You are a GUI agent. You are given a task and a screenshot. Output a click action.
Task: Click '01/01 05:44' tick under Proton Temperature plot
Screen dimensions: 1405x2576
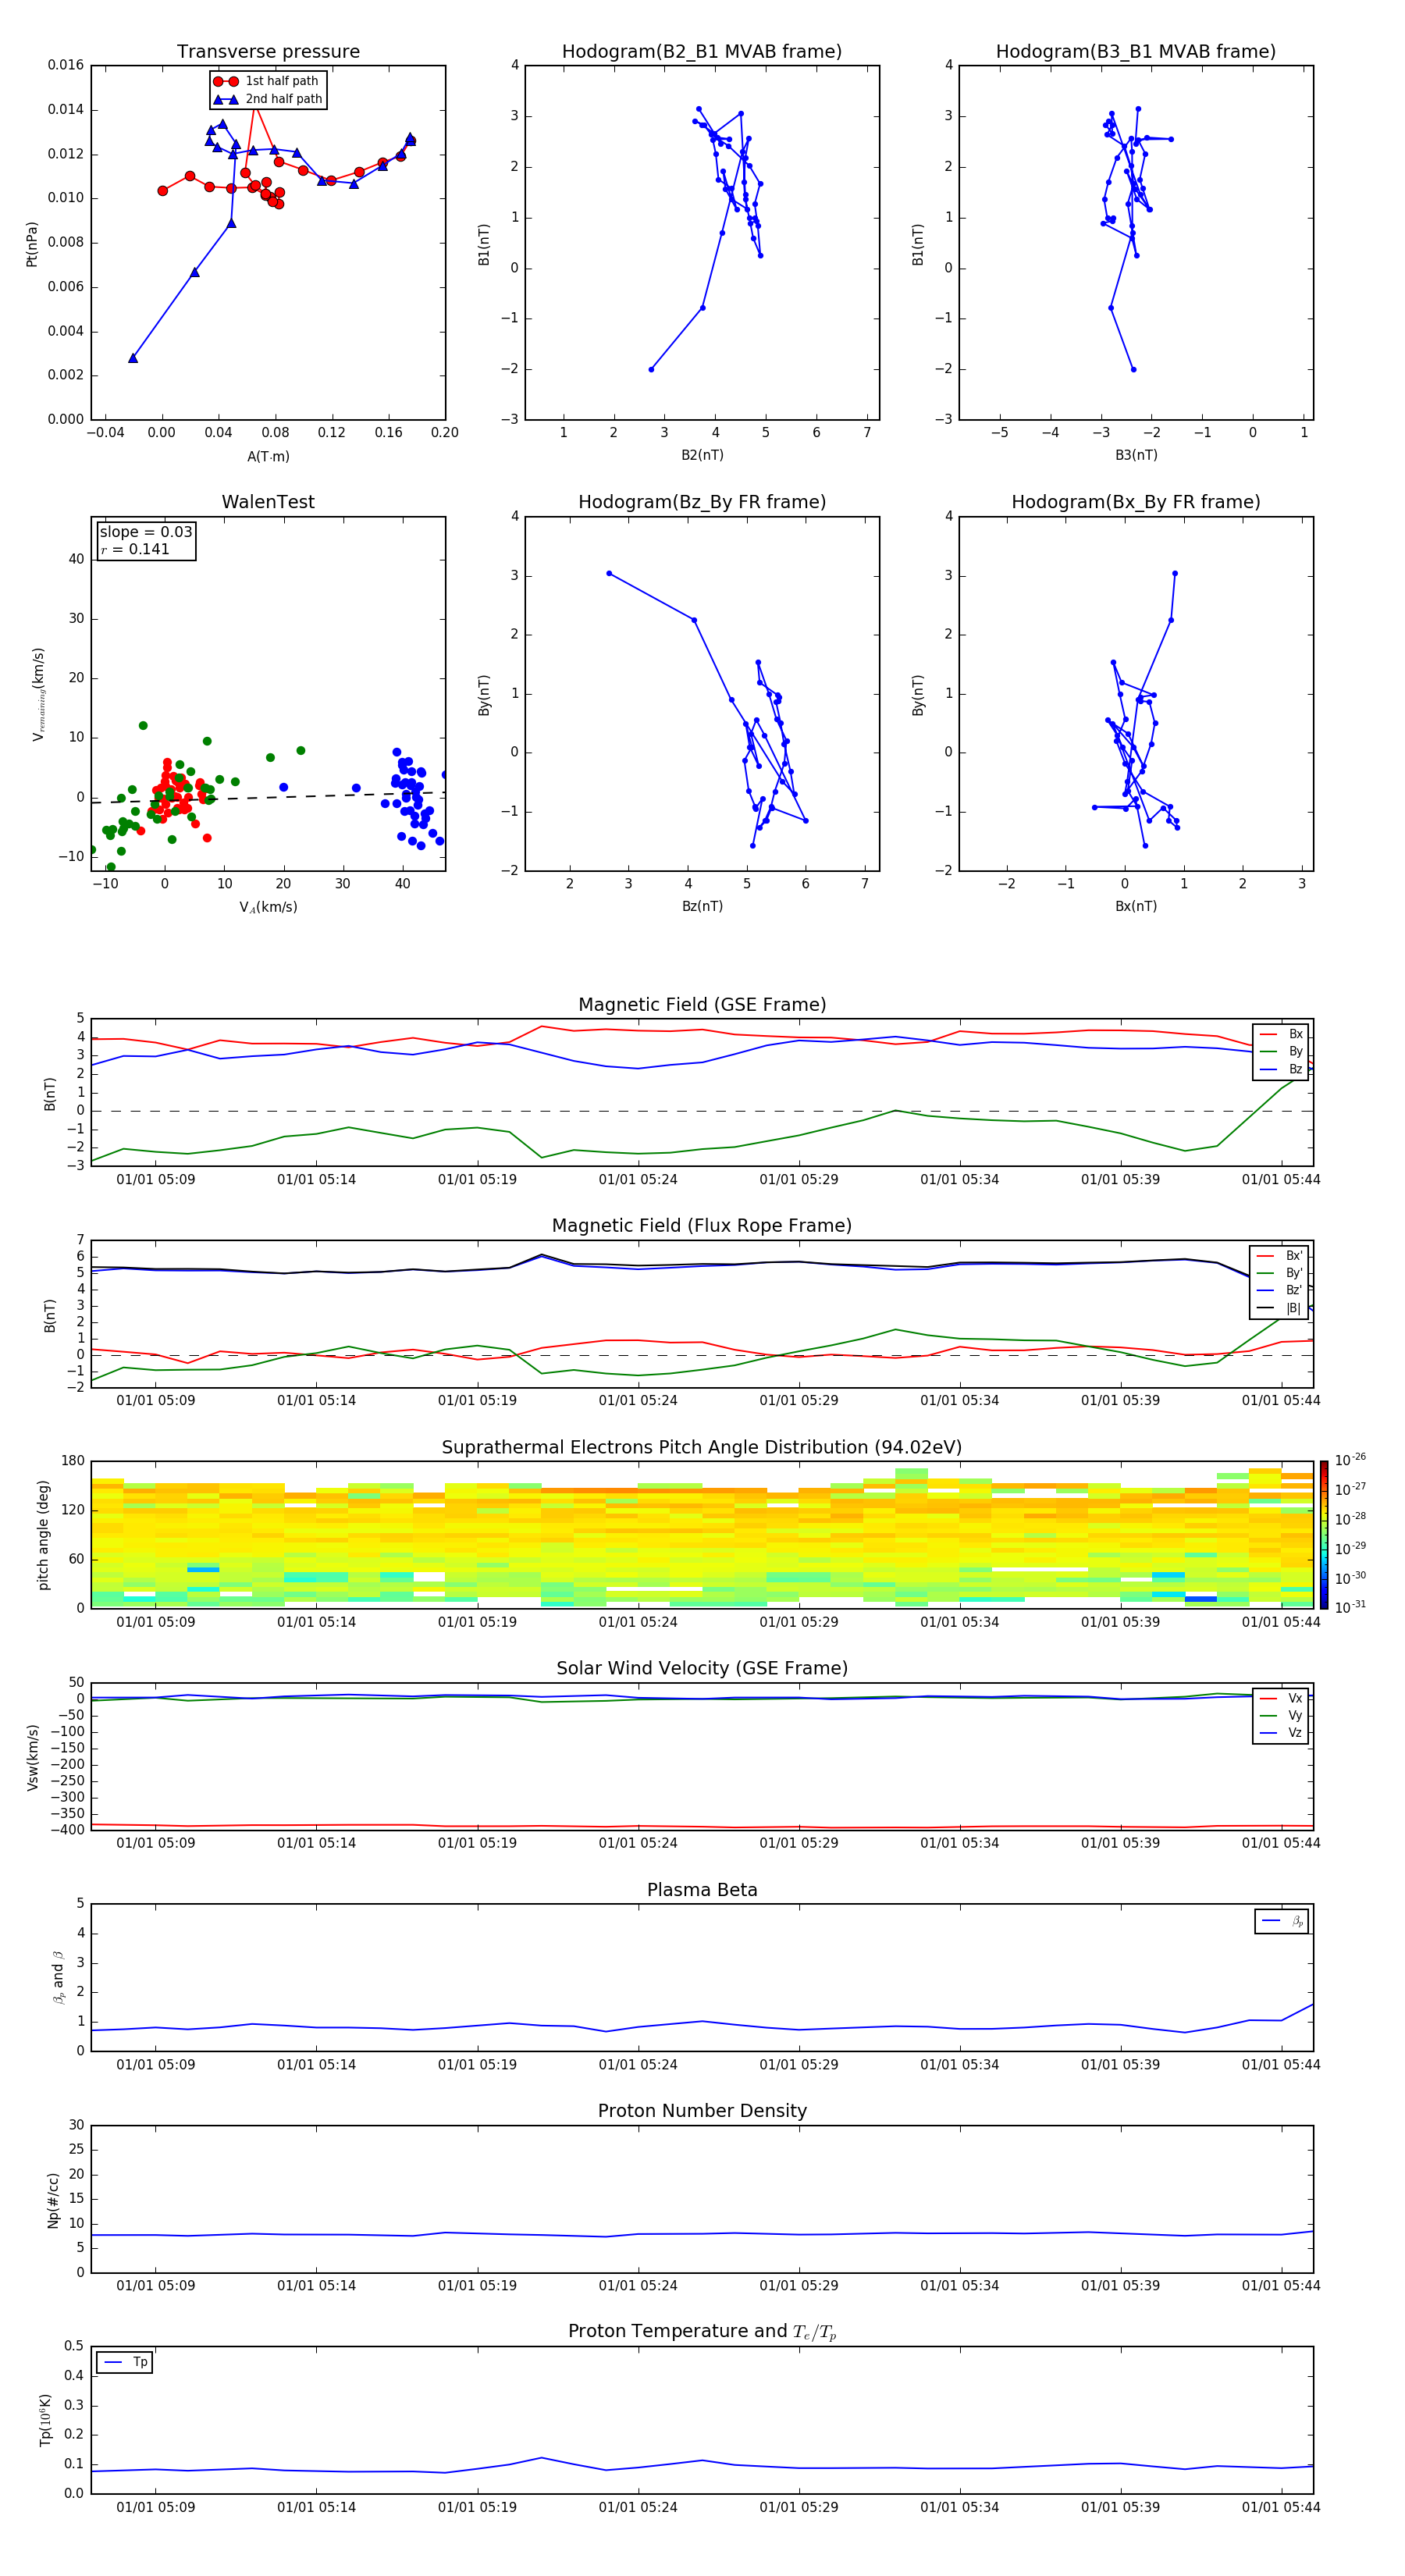coord(1281,2507)
